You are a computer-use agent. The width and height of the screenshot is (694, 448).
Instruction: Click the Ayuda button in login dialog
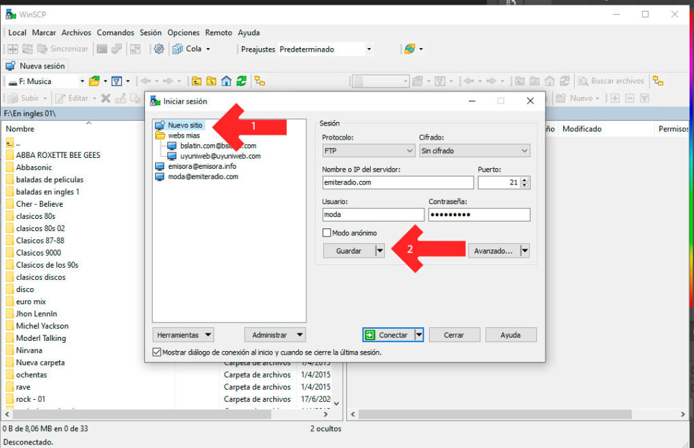tap(511, 335)
